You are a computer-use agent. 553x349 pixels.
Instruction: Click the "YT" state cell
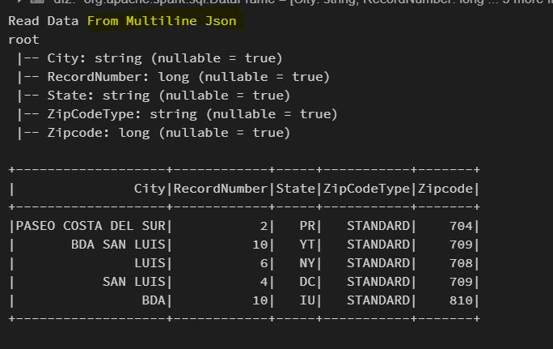click(307, 245)
